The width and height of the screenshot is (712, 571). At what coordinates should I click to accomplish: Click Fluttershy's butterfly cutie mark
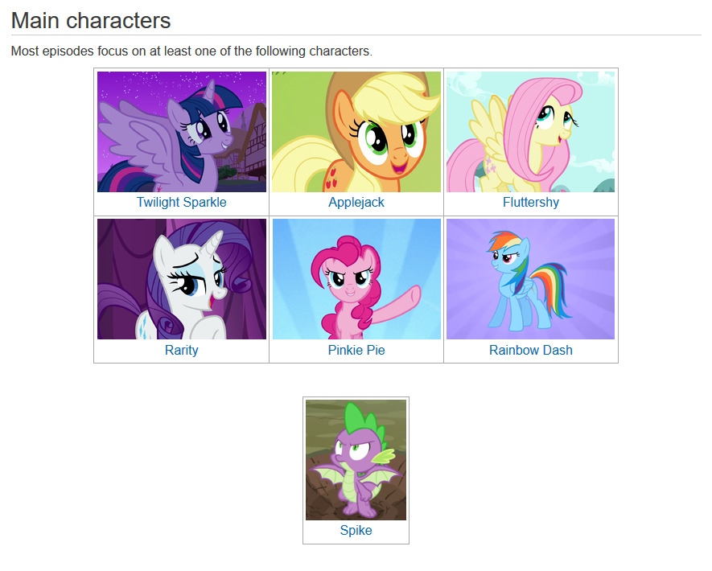point(491,165)
